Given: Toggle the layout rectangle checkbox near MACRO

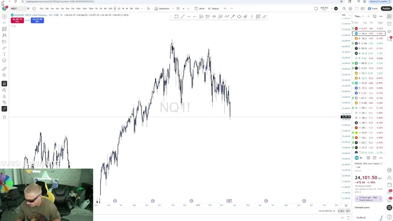Looking at the screenshot, I should pos(316,9).
